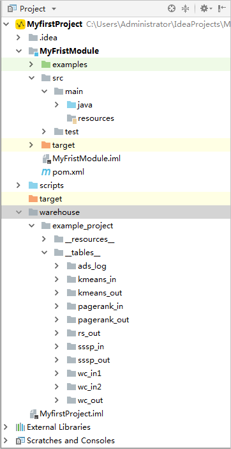Collapse the src folder

[31, 78]
